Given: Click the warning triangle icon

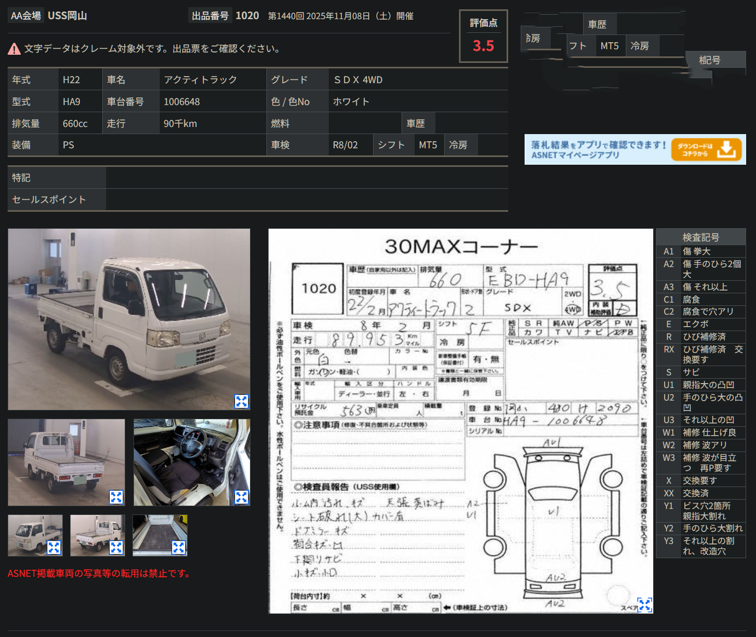Looking at the screenshot, I should [14, 49].
